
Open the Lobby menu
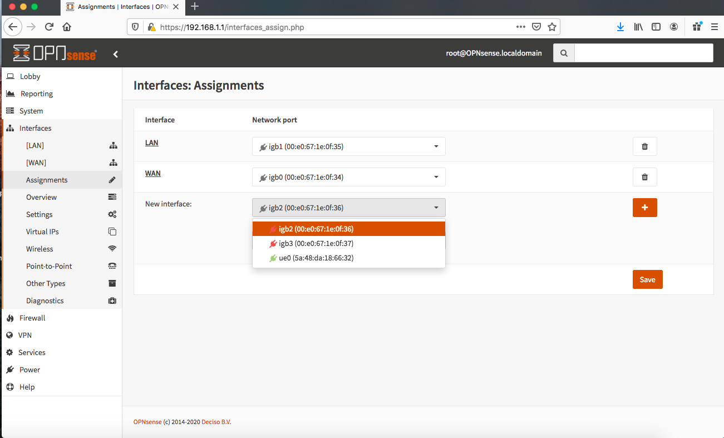point(61,76)
